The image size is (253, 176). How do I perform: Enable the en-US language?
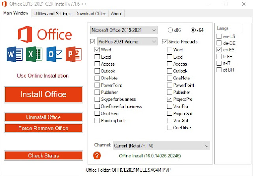pyautogui.click(x=219, y=36)
